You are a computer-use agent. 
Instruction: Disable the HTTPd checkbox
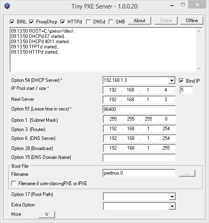pyautogui.click(x=63, y=22)
